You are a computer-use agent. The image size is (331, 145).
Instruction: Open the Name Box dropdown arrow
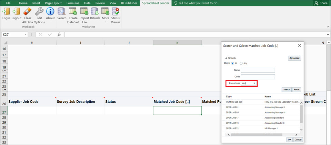click(x=26, y=34)
